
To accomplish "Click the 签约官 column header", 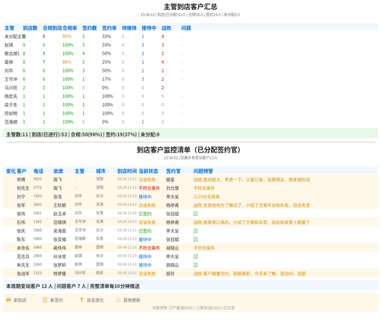I will pyautogui.click(x=173, y=171).
